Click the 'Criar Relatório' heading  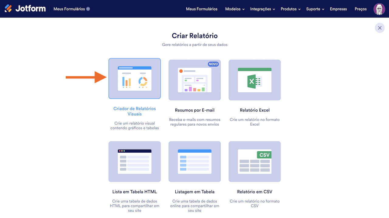pos(194,35)
